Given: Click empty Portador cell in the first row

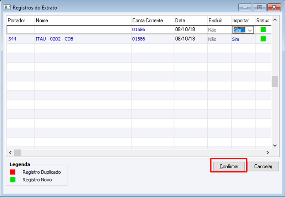Looking at the screenshot, I should [21, 29].
